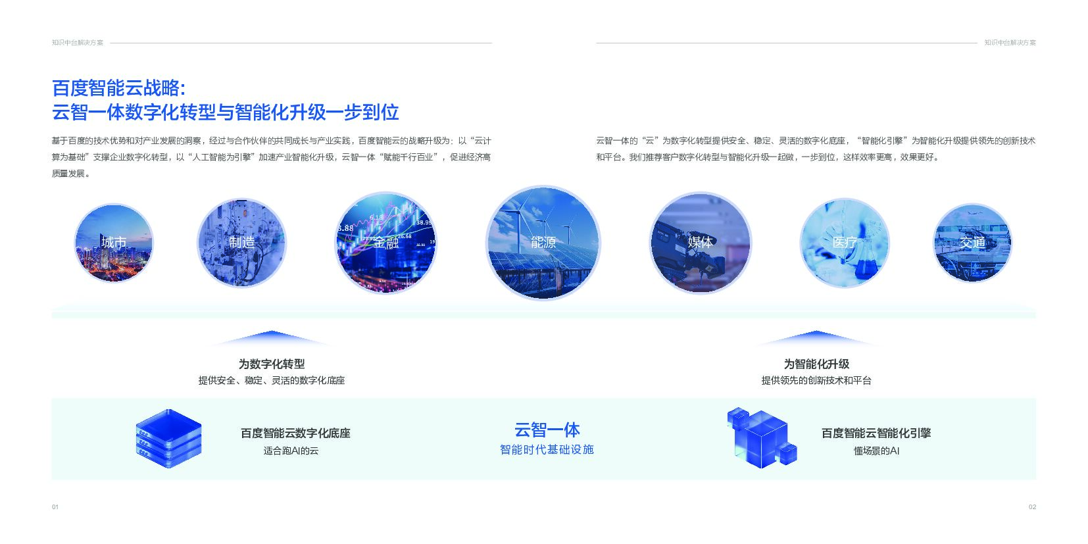Click the paragraph starting 云智一体的“云”

click(x=816, y=149)
